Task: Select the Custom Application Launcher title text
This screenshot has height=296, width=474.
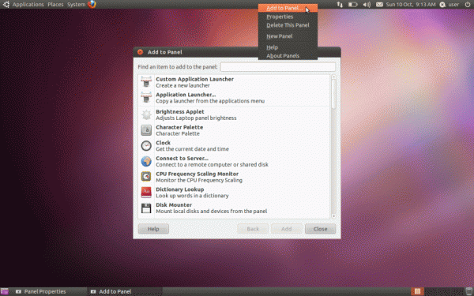Action: pyautogui.click(x=194, y=79)
